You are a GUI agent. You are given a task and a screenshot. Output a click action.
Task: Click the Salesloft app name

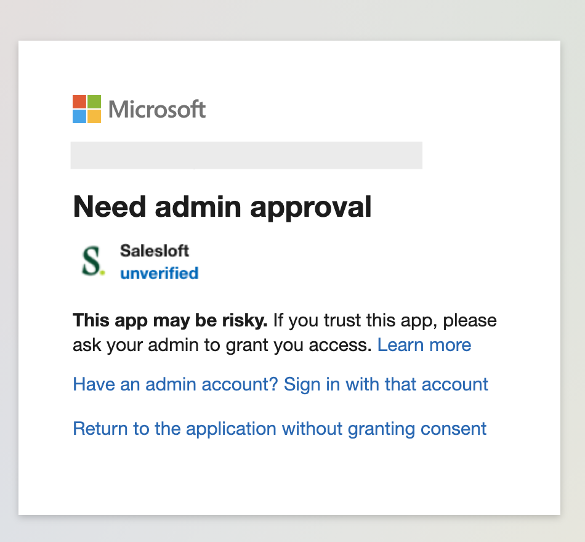coord(155,251)
